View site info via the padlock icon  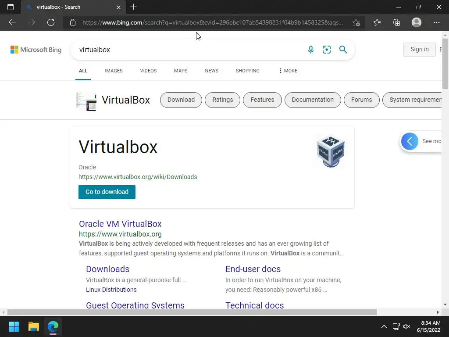(x=73, y=22)
